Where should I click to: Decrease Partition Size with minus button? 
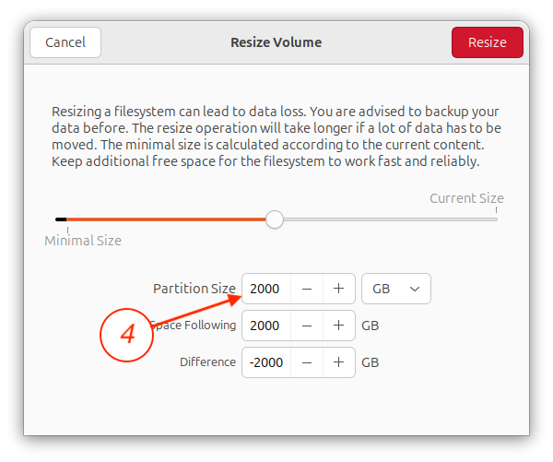tap(307, 289)
